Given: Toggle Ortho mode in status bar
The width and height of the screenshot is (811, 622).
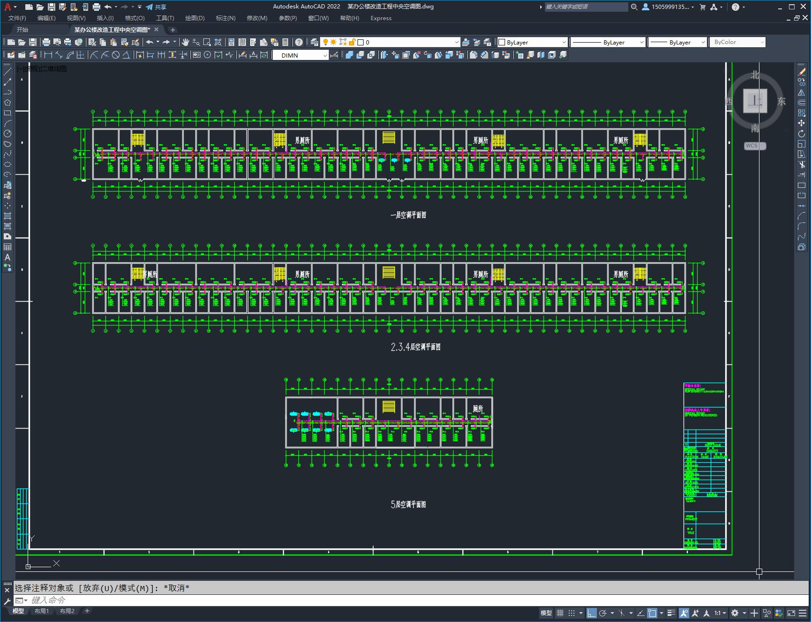Looking at the screenshot, I should pos(592,613).
